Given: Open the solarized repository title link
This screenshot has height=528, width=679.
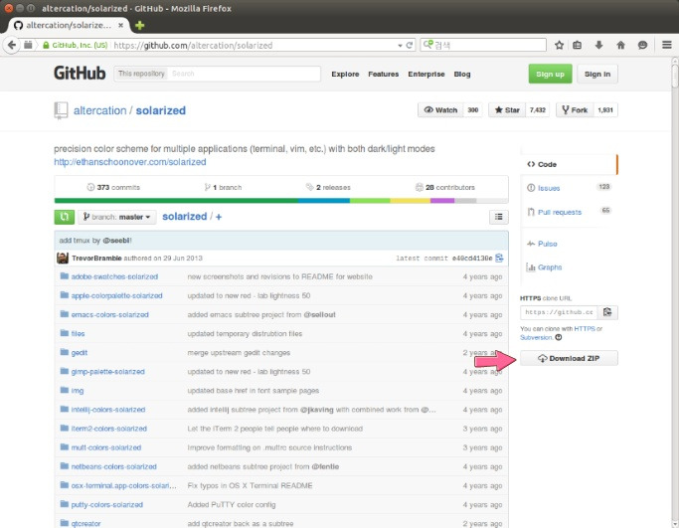Looking at the screenshot, I should pos(161,110).
